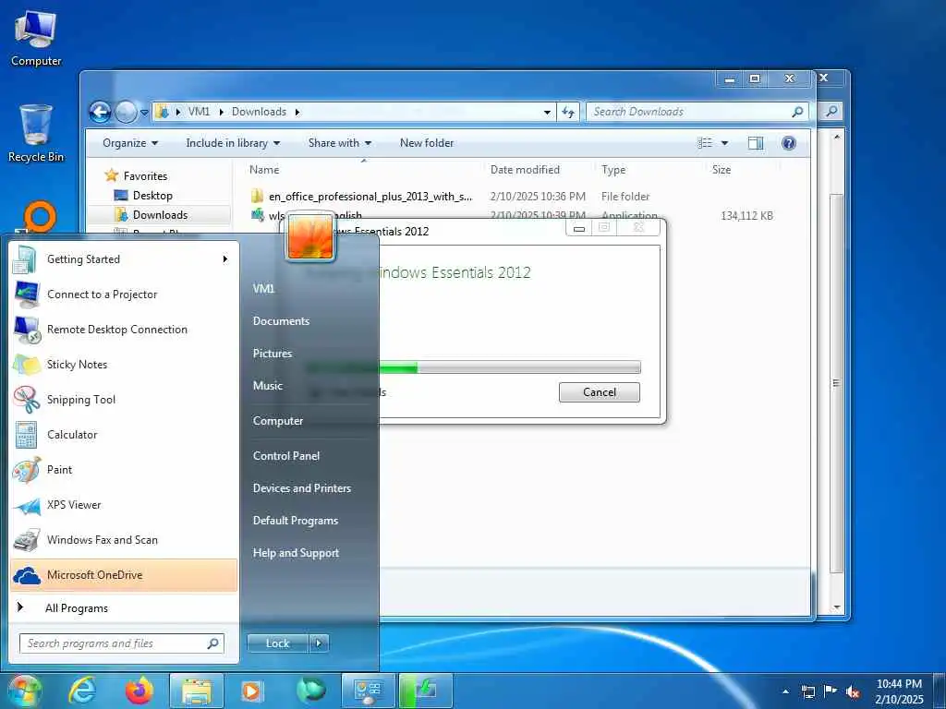Refresh the Downloads folder
Viewport: 946px width, 709px height.
pyautogui.click(x=568, y=112)
